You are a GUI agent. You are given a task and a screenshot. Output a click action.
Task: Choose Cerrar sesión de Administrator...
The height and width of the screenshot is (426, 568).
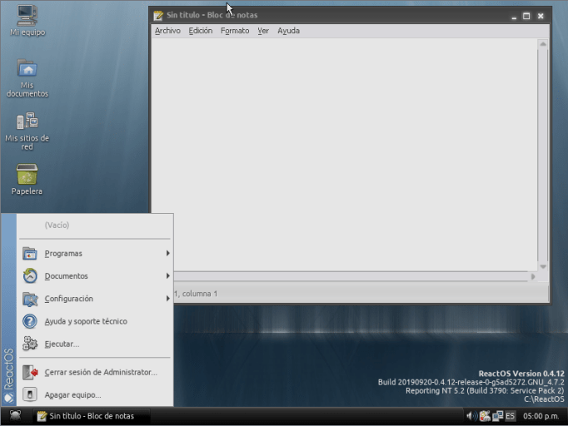click(x=95, y=372)
